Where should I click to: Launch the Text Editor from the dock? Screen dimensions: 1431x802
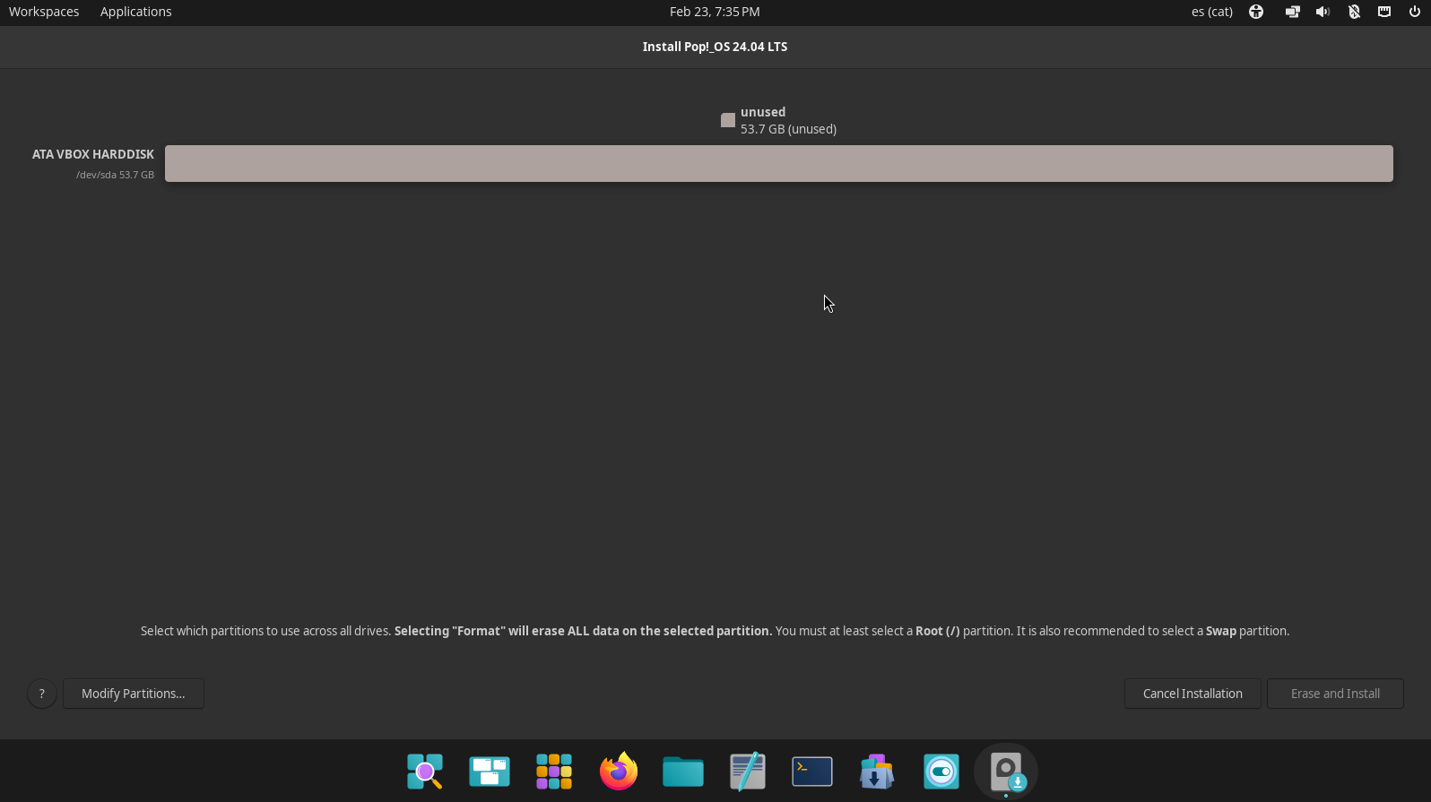pyautogui.click(x=748, y=772)
